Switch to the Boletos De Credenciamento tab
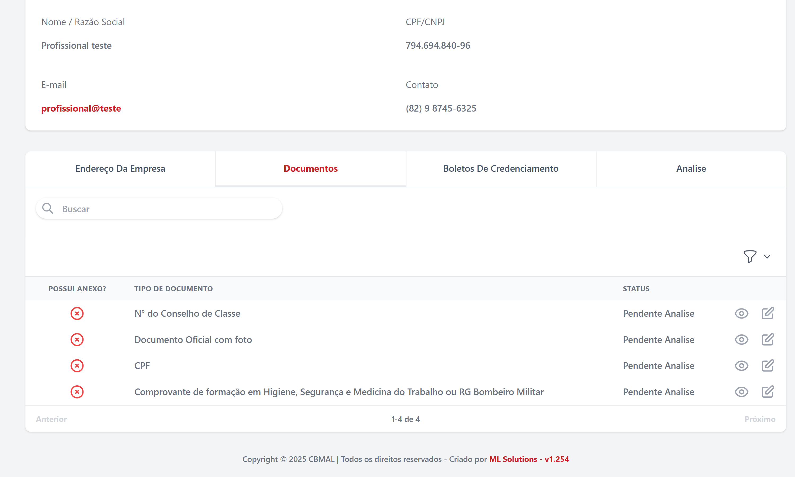 point(501,169)
